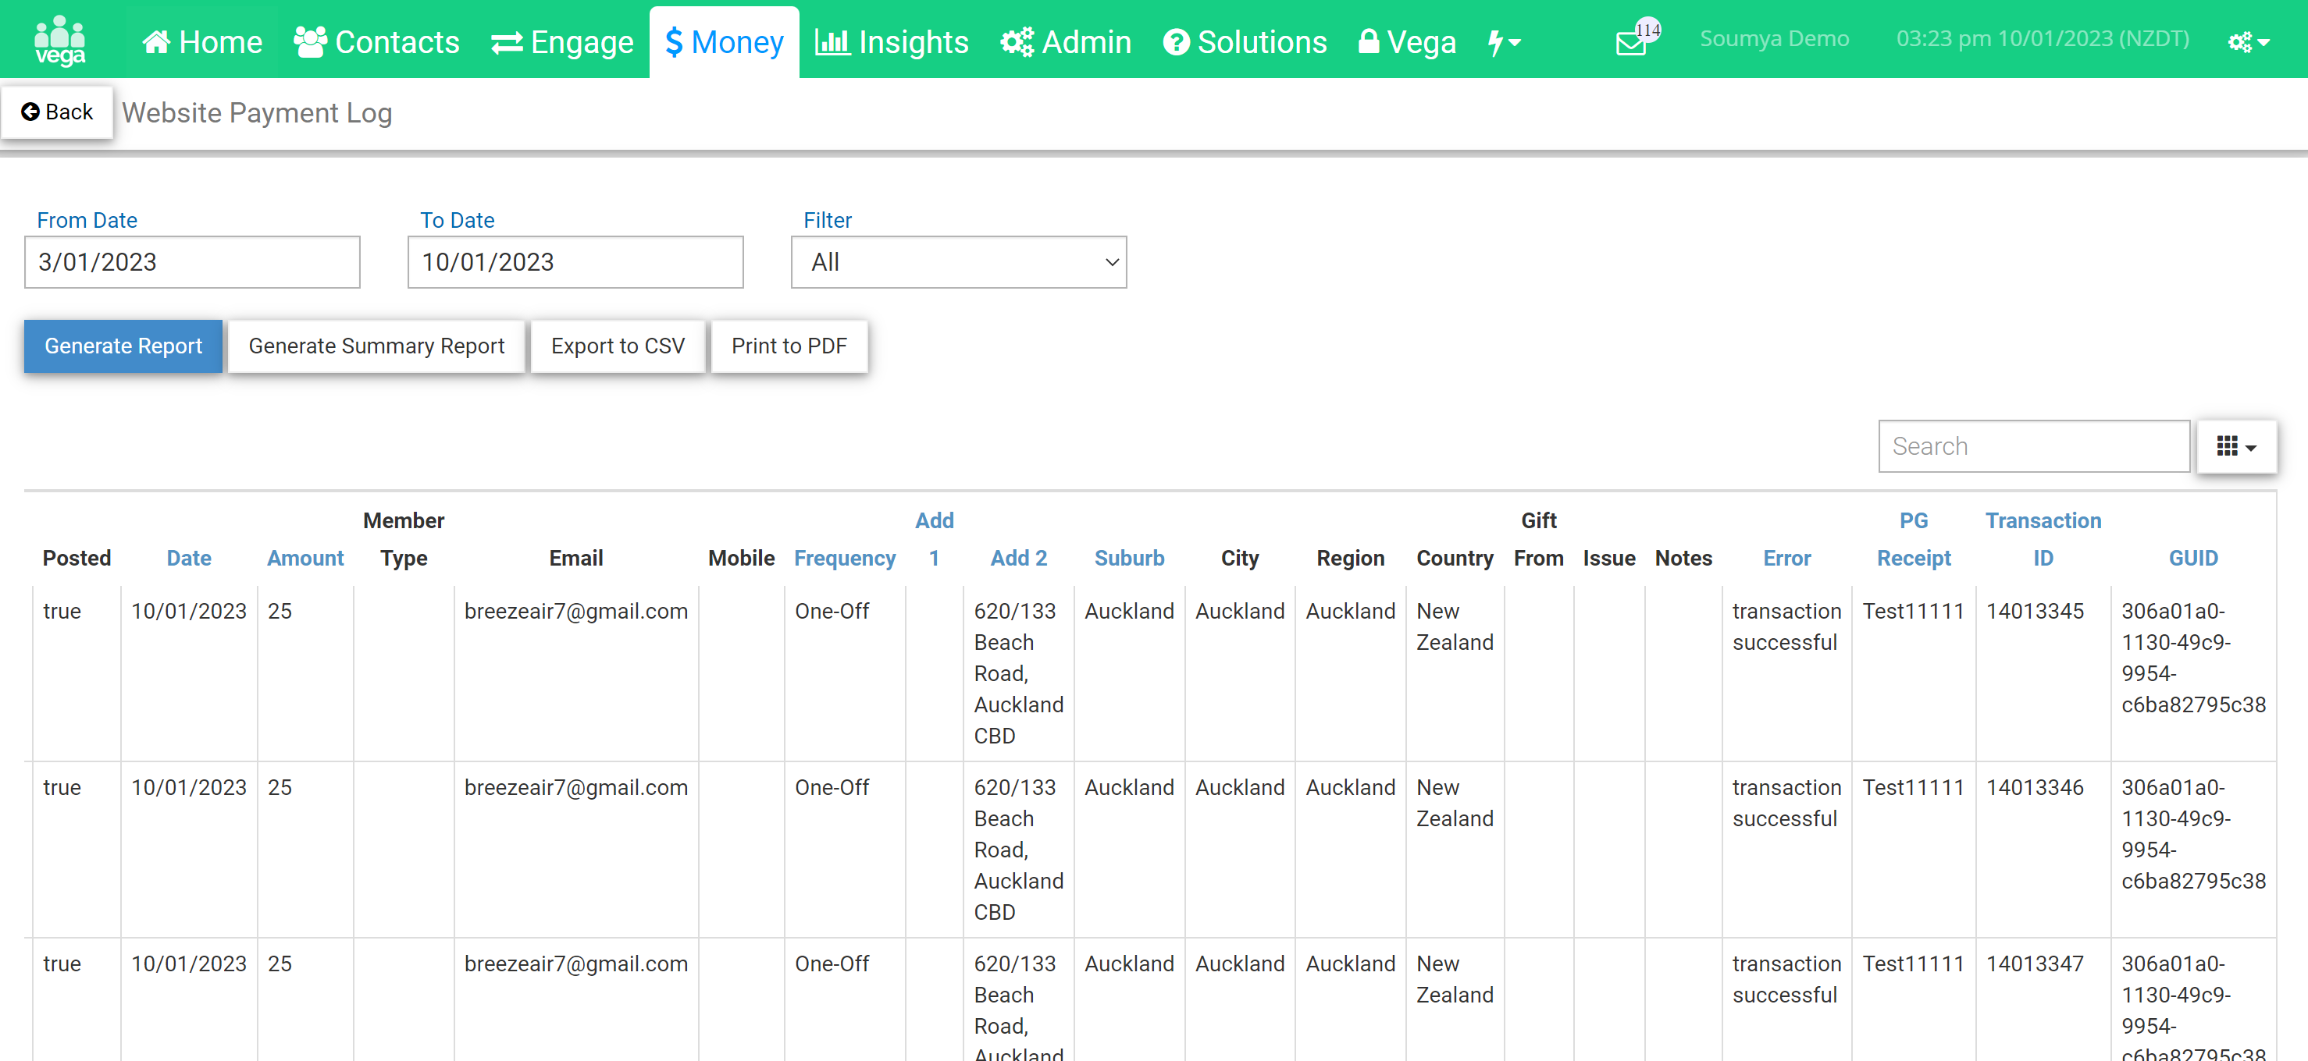Sort by the Add 1 column header
The width and height of the screenshot is (2308, 1061).
click(x=935, y=539)
